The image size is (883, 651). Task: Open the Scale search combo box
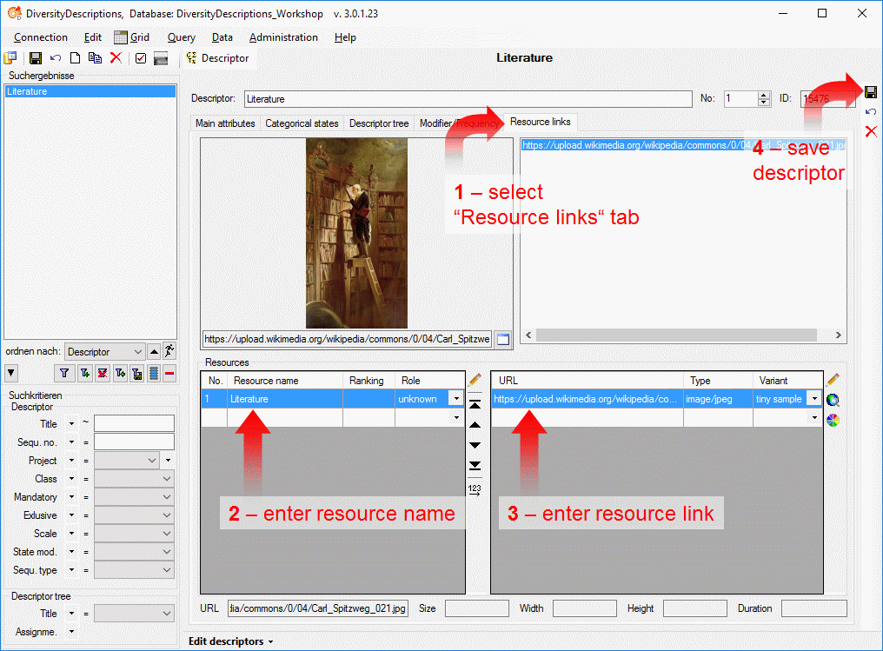[x=134, y=534]
